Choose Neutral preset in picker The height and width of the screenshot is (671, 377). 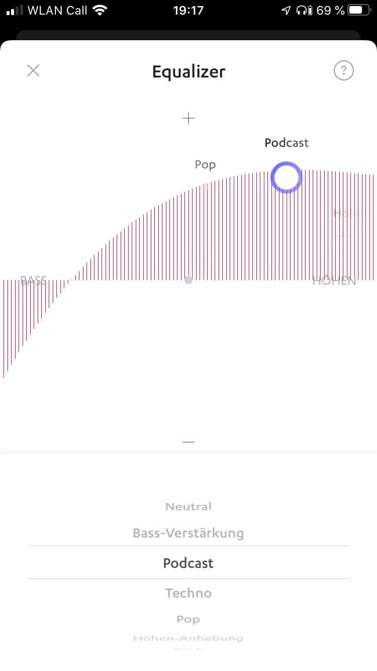(x=189, y=507)
